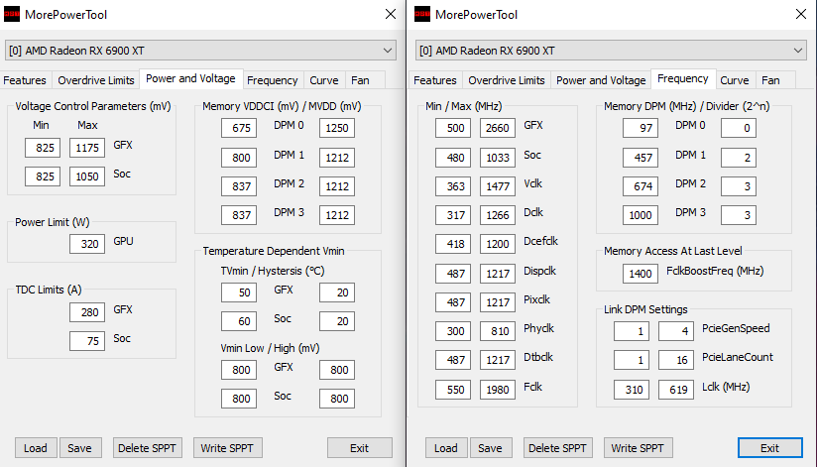Open Curve tab in left window
The image size is (817, 467).
[x=324, y=80]
